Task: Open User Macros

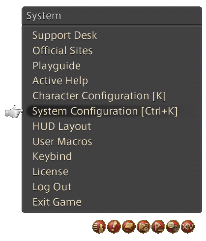Action: coord(62,142)
